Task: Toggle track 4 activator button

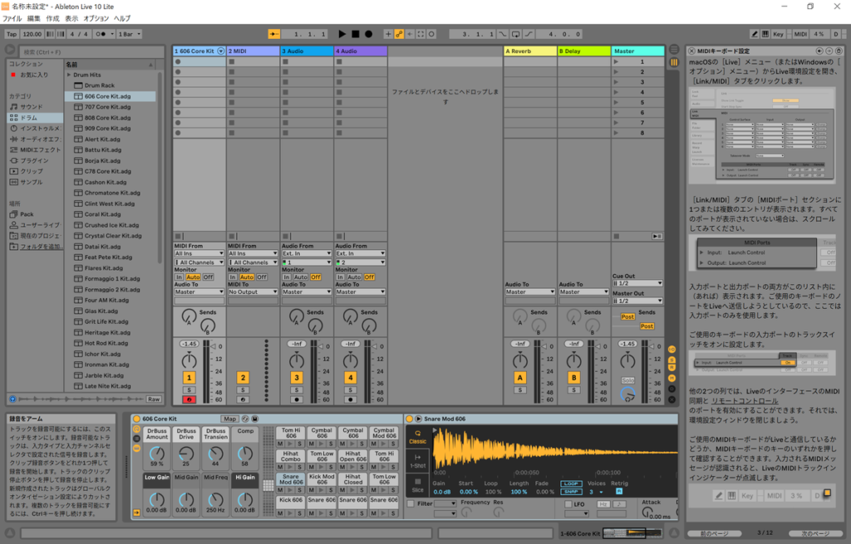Action: coord(350,378)
